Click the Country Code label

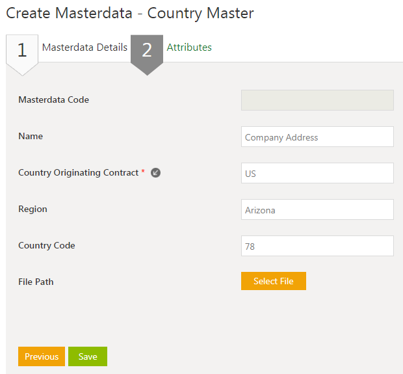(47, 246)
